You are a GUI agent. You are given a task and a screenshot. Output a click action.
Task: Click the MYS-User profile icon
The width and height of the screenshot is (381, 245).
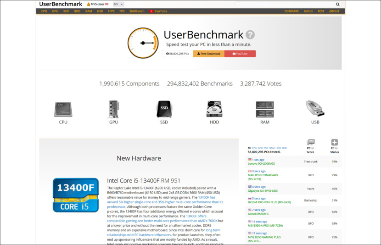(x=89, y=4)
